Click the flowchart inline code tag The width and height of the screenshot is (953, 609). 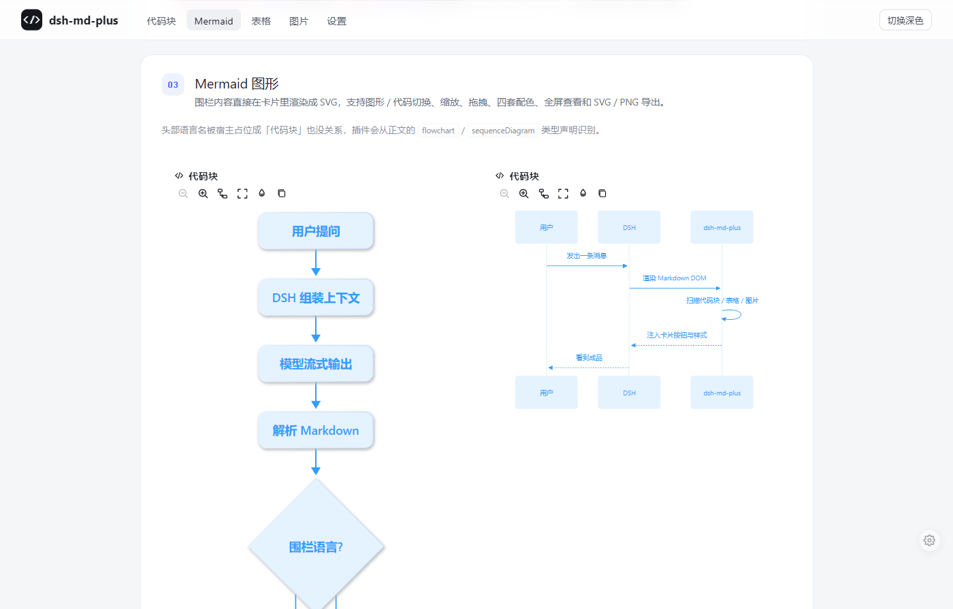[x=438, y=131]
